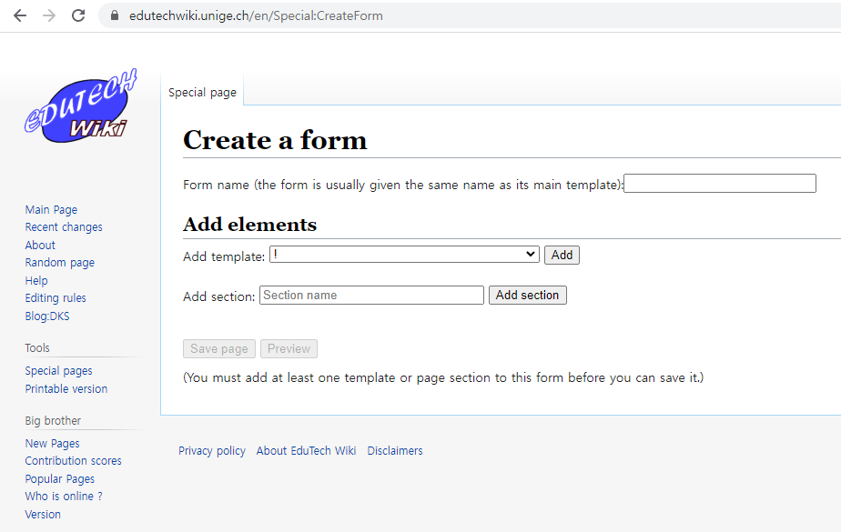Open the Disclaimers footer link
Viewport: 841px width, 532px height.
[395, 450]
